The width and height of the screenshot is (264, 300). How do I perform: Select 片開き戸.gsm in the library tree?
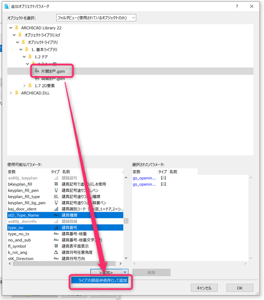click(x=53, y=72)
